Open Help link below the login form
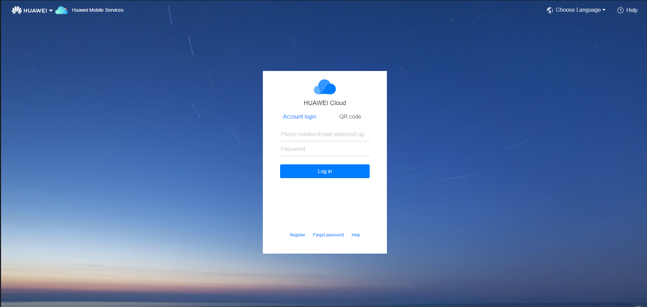This screenshot has width=647, height=307. 356,235
